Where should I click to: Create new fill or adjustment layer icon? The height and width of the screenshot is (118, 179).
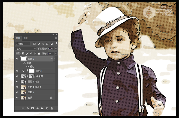tap(38, 108)
